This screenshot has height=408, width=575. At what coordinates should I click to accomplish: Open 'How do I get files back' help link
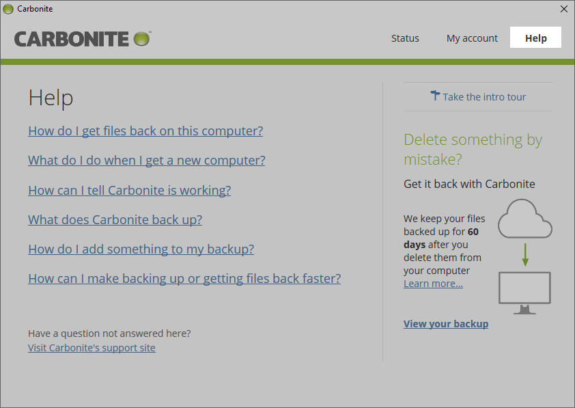145,131
